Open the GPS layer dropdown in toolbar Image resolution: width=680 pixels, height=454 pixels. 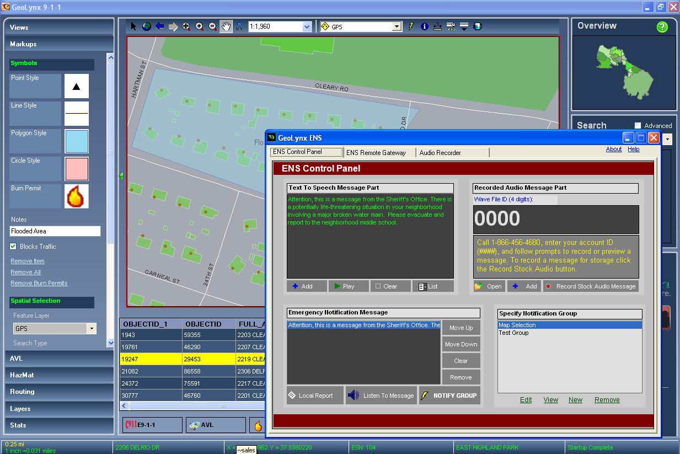(x=397, y=26)
